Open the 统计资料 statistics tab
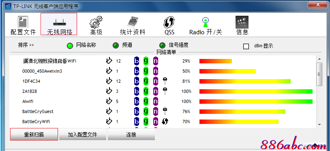This screenshot has width=330, height=151. click(x=133, y=25)
